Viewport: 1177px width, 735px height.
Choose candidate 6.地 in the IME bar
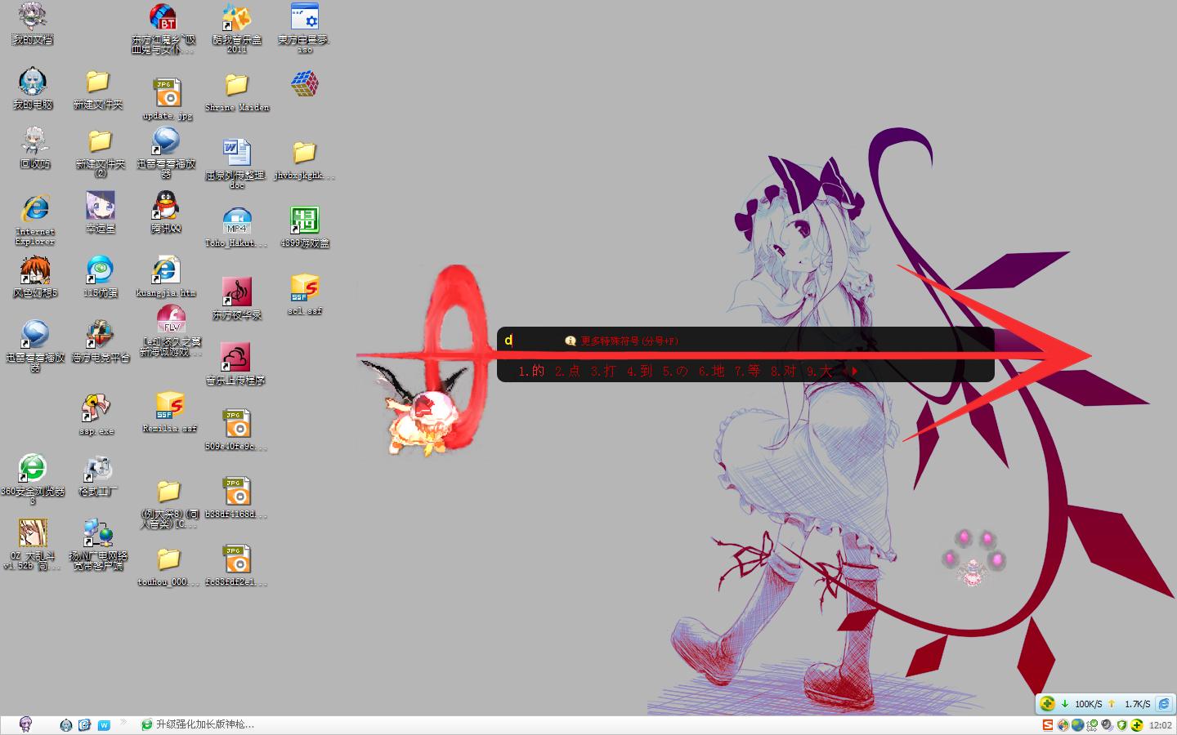[x=711, y=371]
